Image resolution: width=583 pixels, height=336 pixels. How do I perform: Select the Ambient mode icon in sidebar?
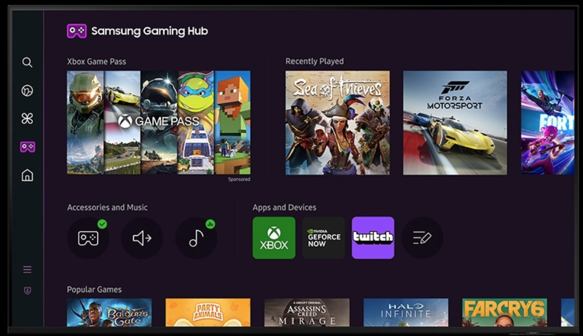click(27, 90)
